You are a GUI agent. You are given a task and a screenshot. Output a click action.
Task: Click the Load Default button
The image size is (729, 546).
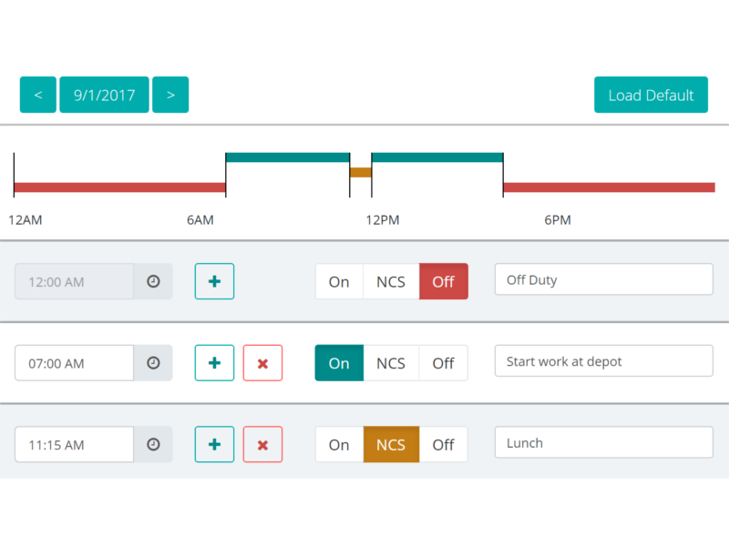(x=651, y=95)
